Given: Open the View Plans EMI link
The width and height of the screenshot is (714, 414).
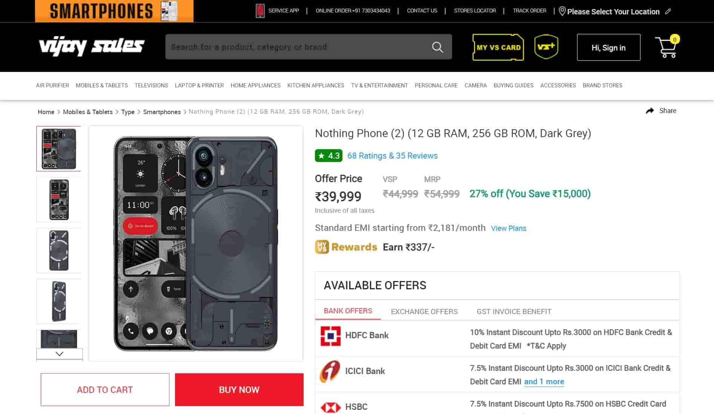Looking at the screenshot, I should pos(508,228).
